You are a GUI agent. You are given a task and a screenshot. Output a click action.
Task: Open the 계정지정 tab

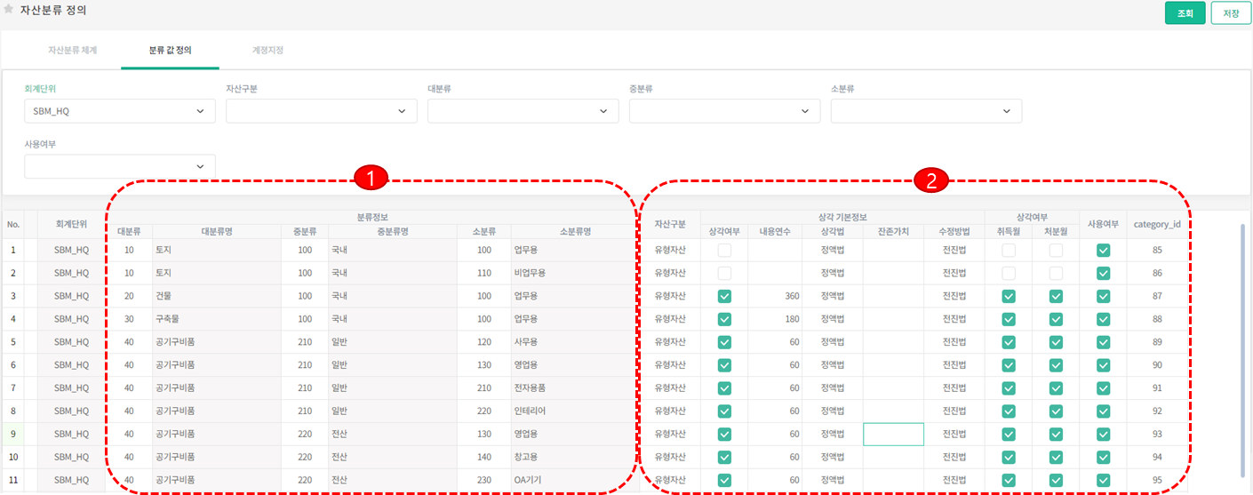click(x=267, y=51)
